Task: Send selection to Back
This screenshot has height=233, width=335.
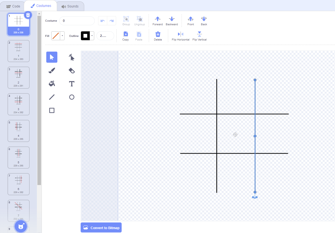Action: point(204,21)
